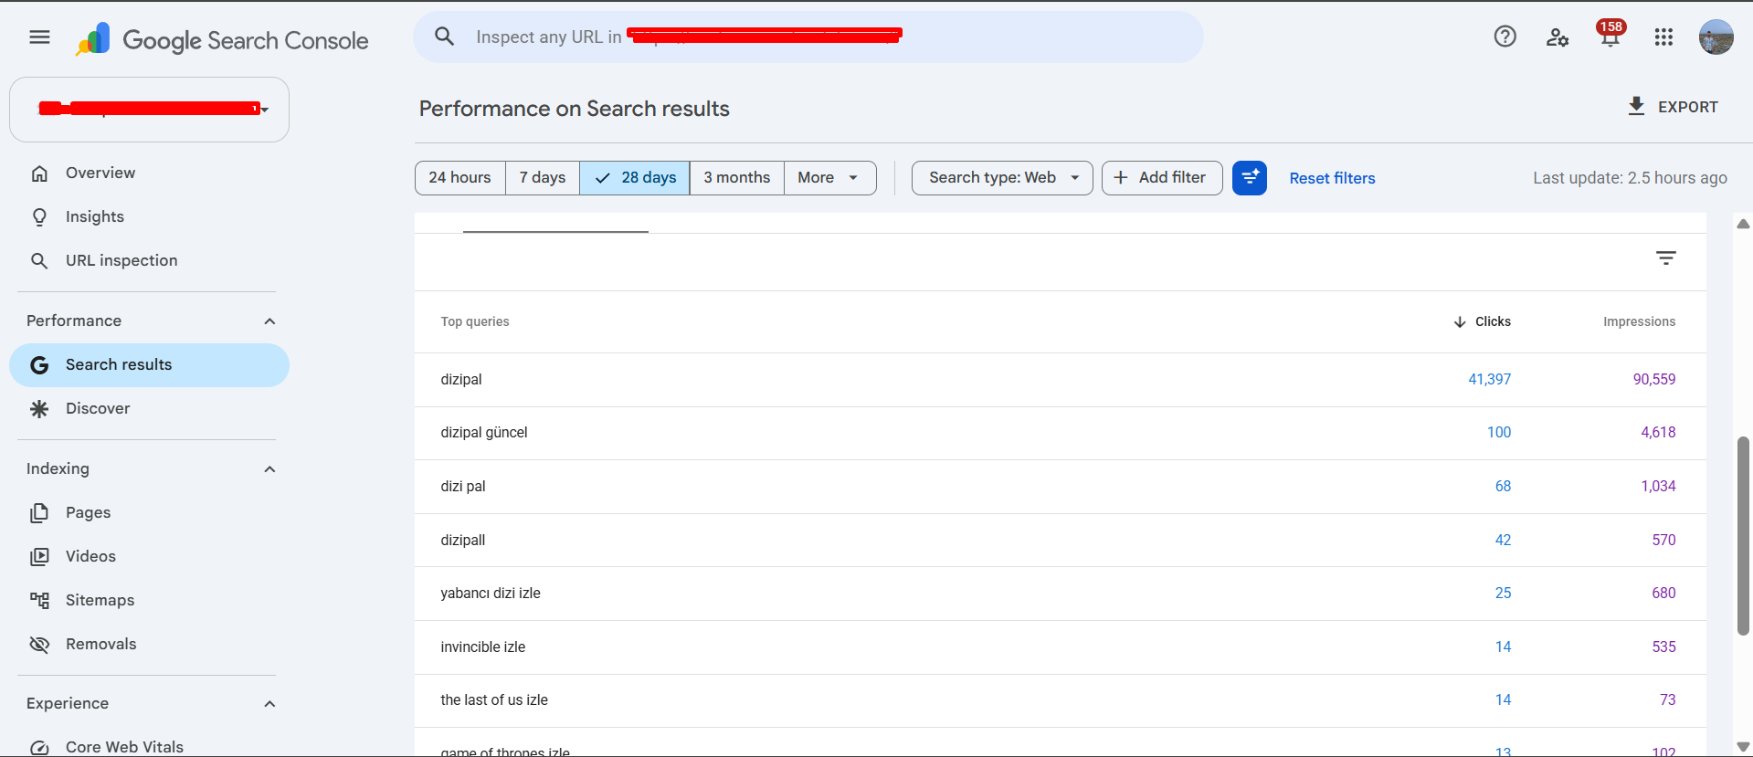Click the 'invincible izle' query
This screenshot has width=1753, height=757.
point(483,647)
